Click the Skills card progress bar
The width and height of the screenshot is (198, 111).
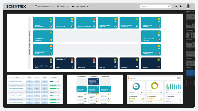pyautogui.click(x=60, y=59)
